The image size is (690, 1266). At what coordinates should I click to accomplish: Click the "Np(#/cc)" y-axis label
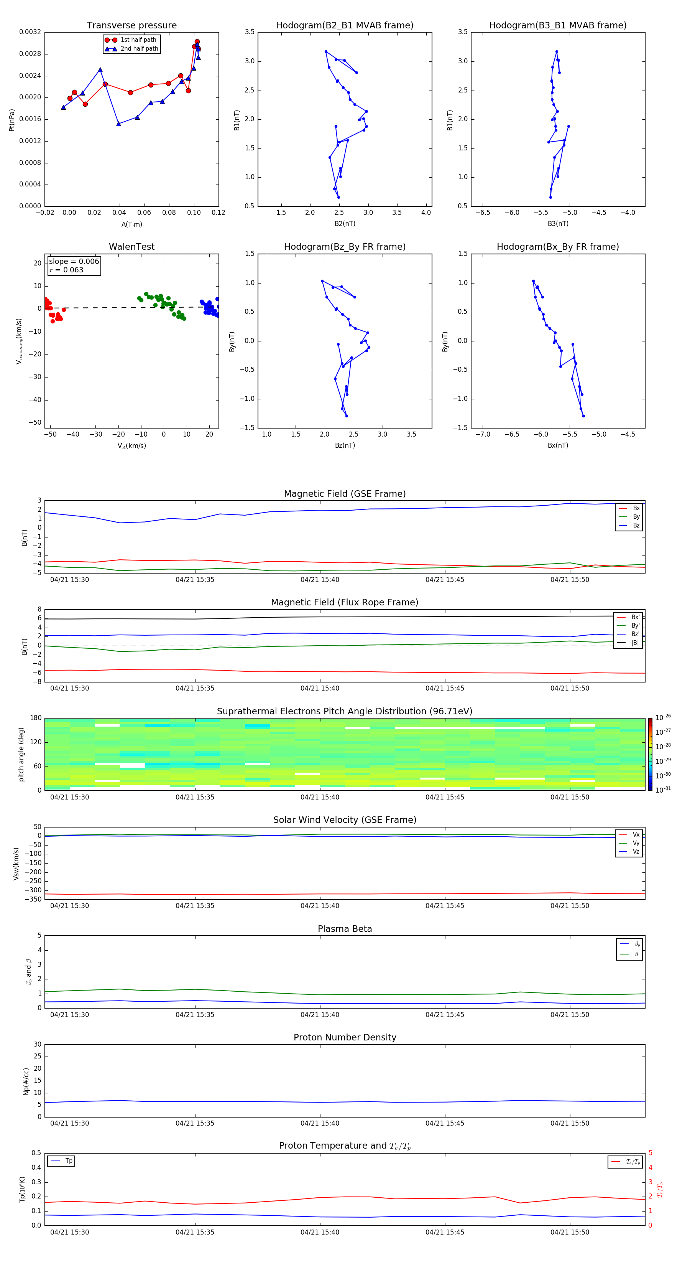[26, 1081]
